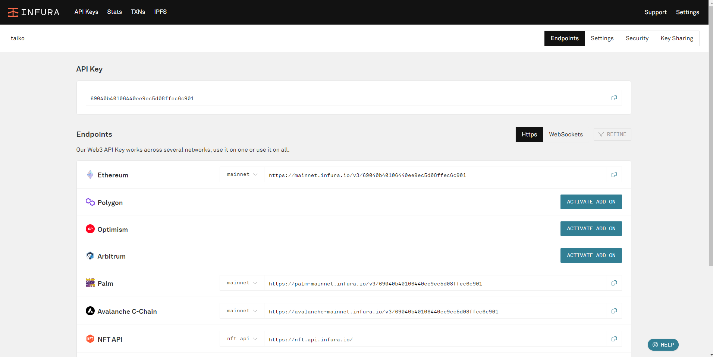The height and width of the screenshot is (357, 713).
Task: Switch to WebSockets endpoints
Action: (566, 135)
